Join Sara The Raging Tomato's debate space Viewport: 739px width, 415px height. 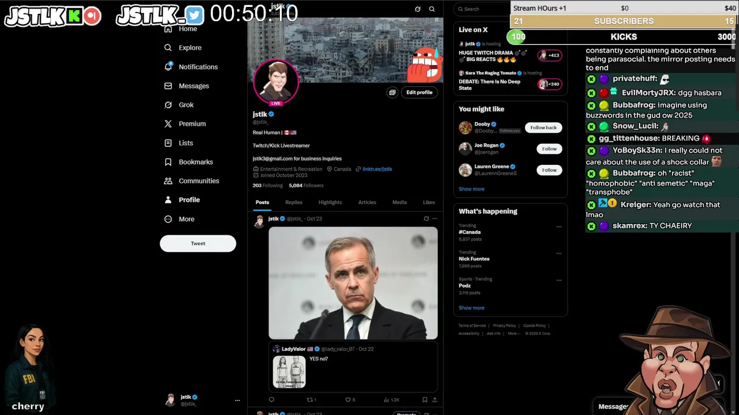490,85
